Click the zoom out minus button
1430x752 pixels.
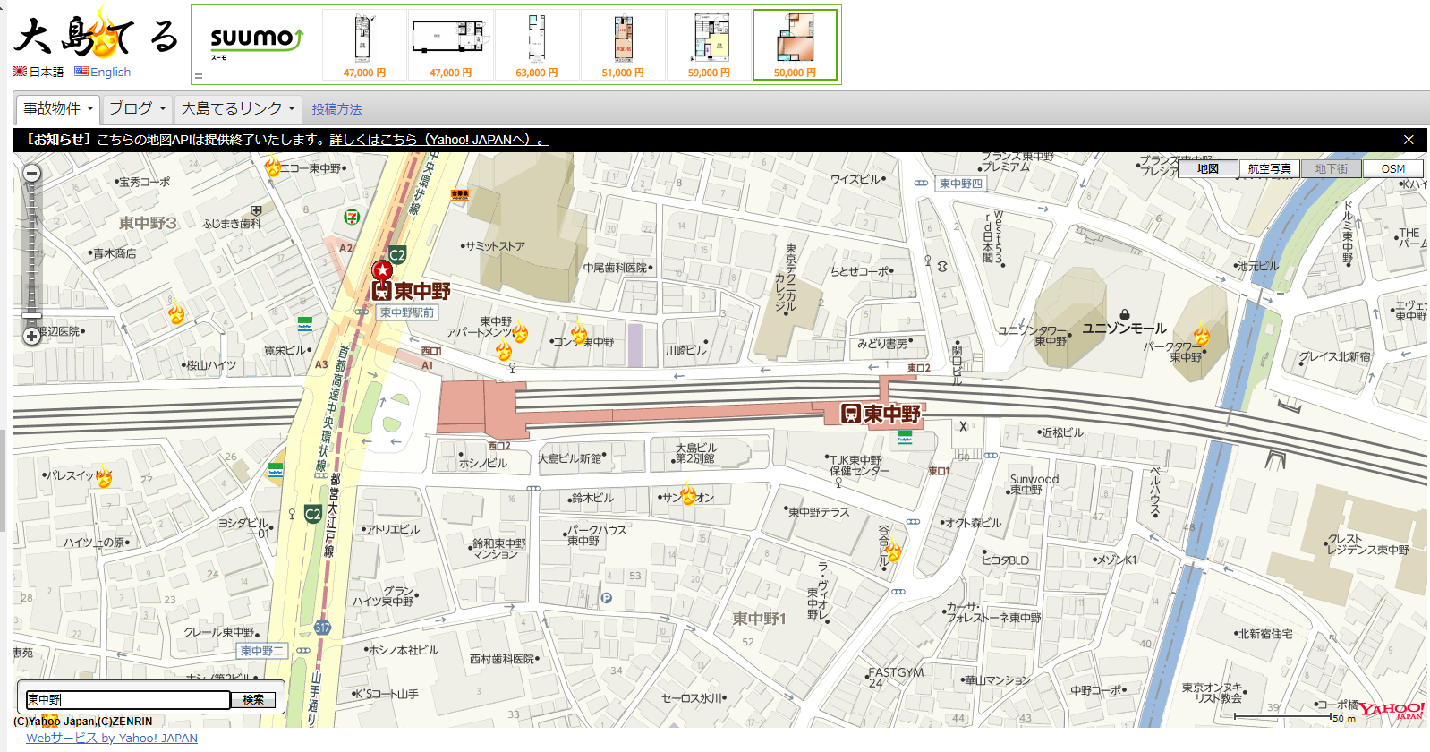point(32,174)
